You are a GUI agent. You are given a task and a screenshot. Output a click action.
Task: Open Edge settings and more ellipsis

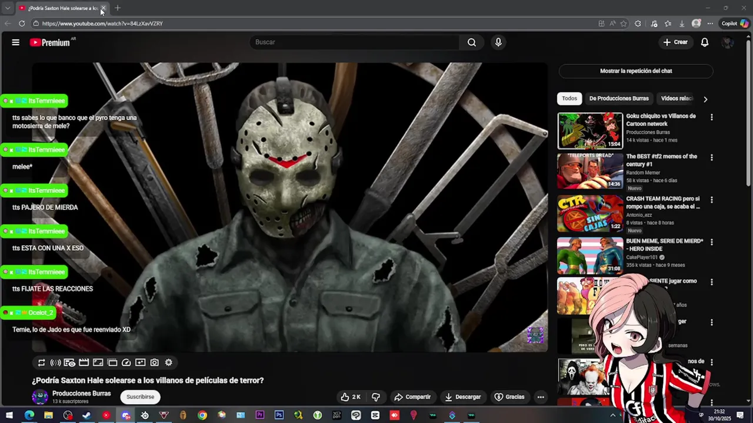[710, 23]
